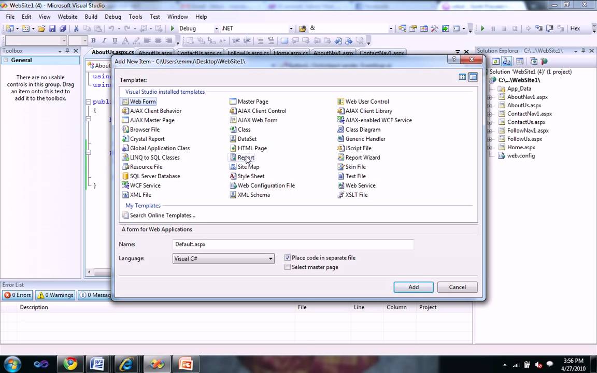
Task: Click the Cancel button
Action: coord(457,288)
